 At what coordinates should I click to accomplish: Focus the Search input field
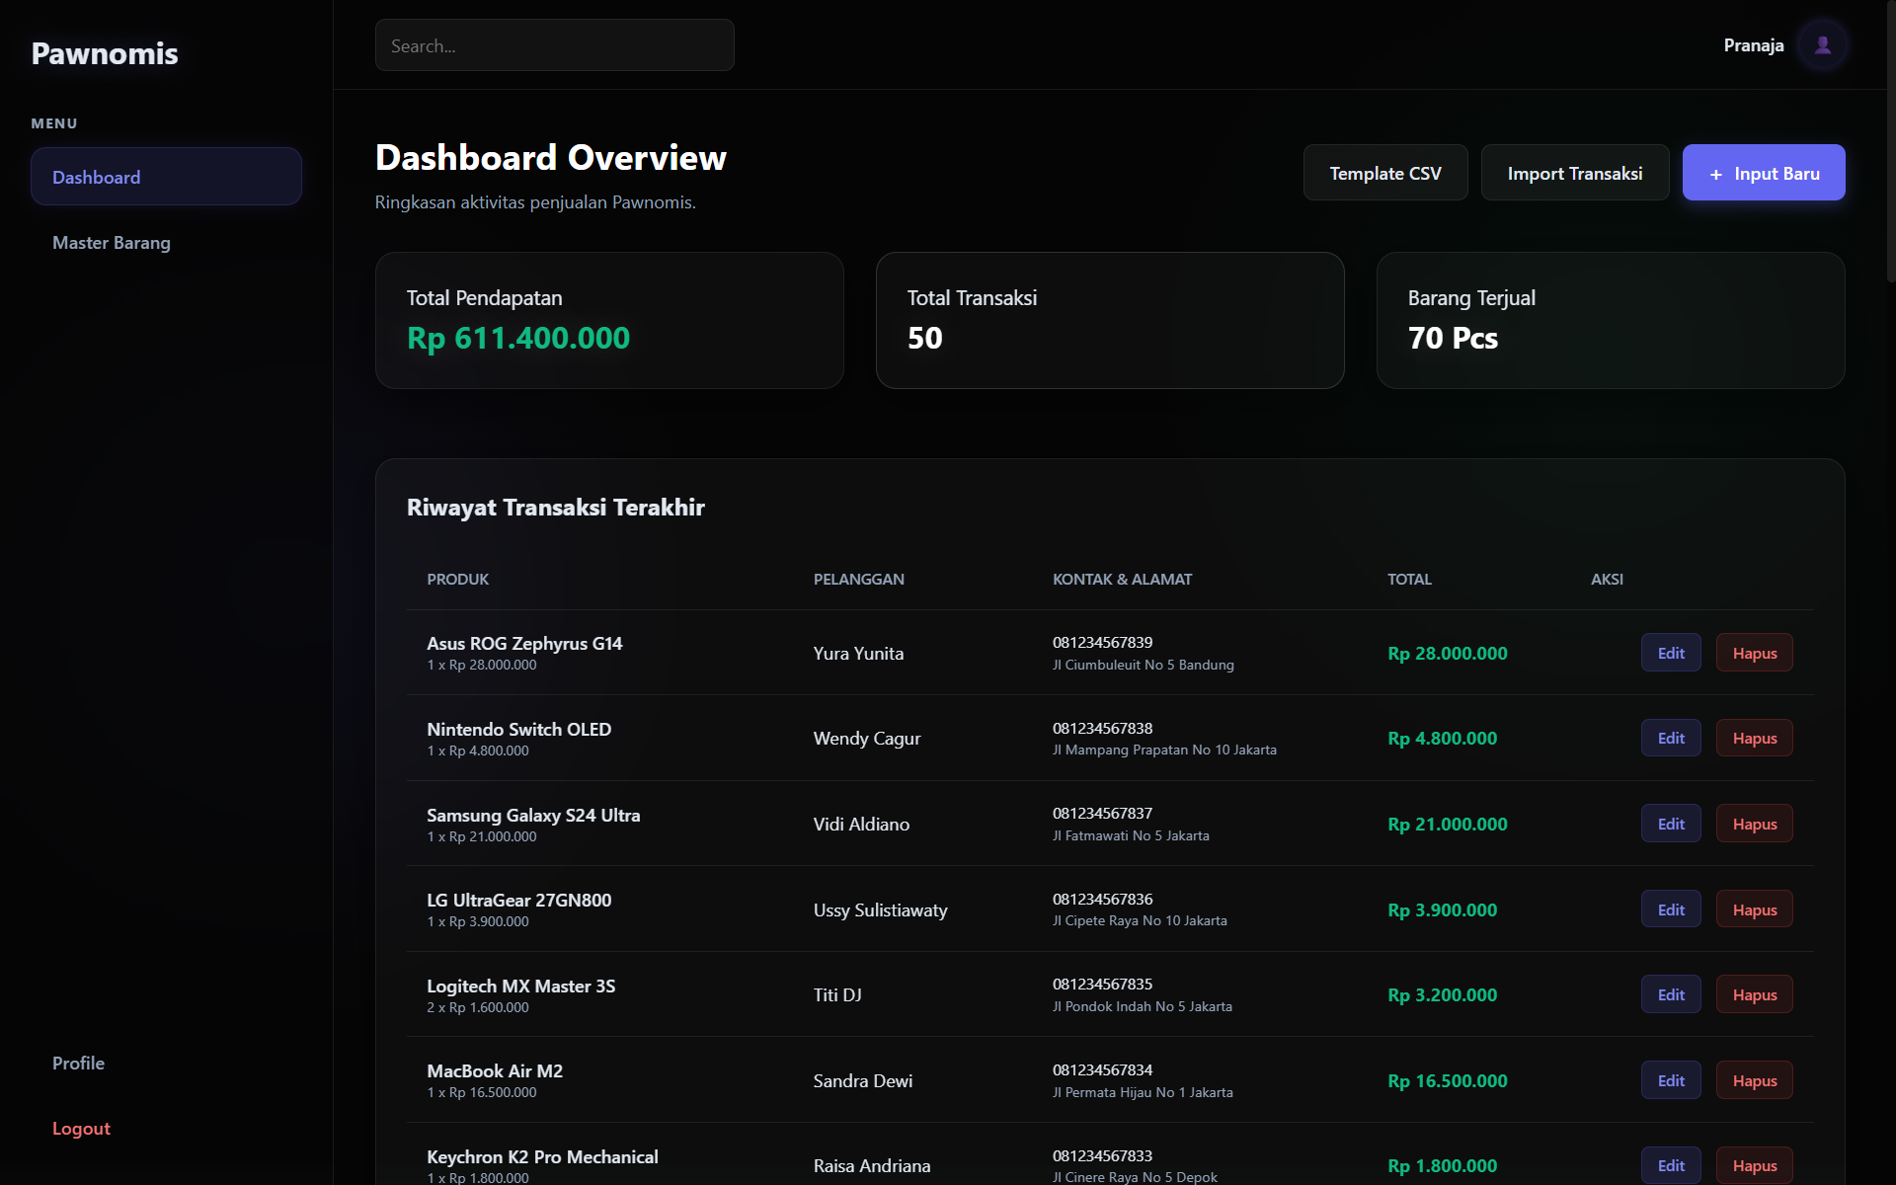pyautogui.click(x=554, y=45)
